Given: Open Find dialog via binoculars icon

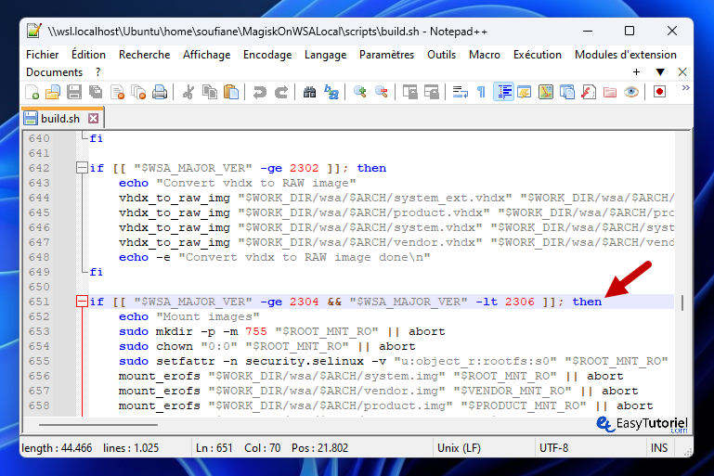Looking at the screenshot, I should [309, 93].
